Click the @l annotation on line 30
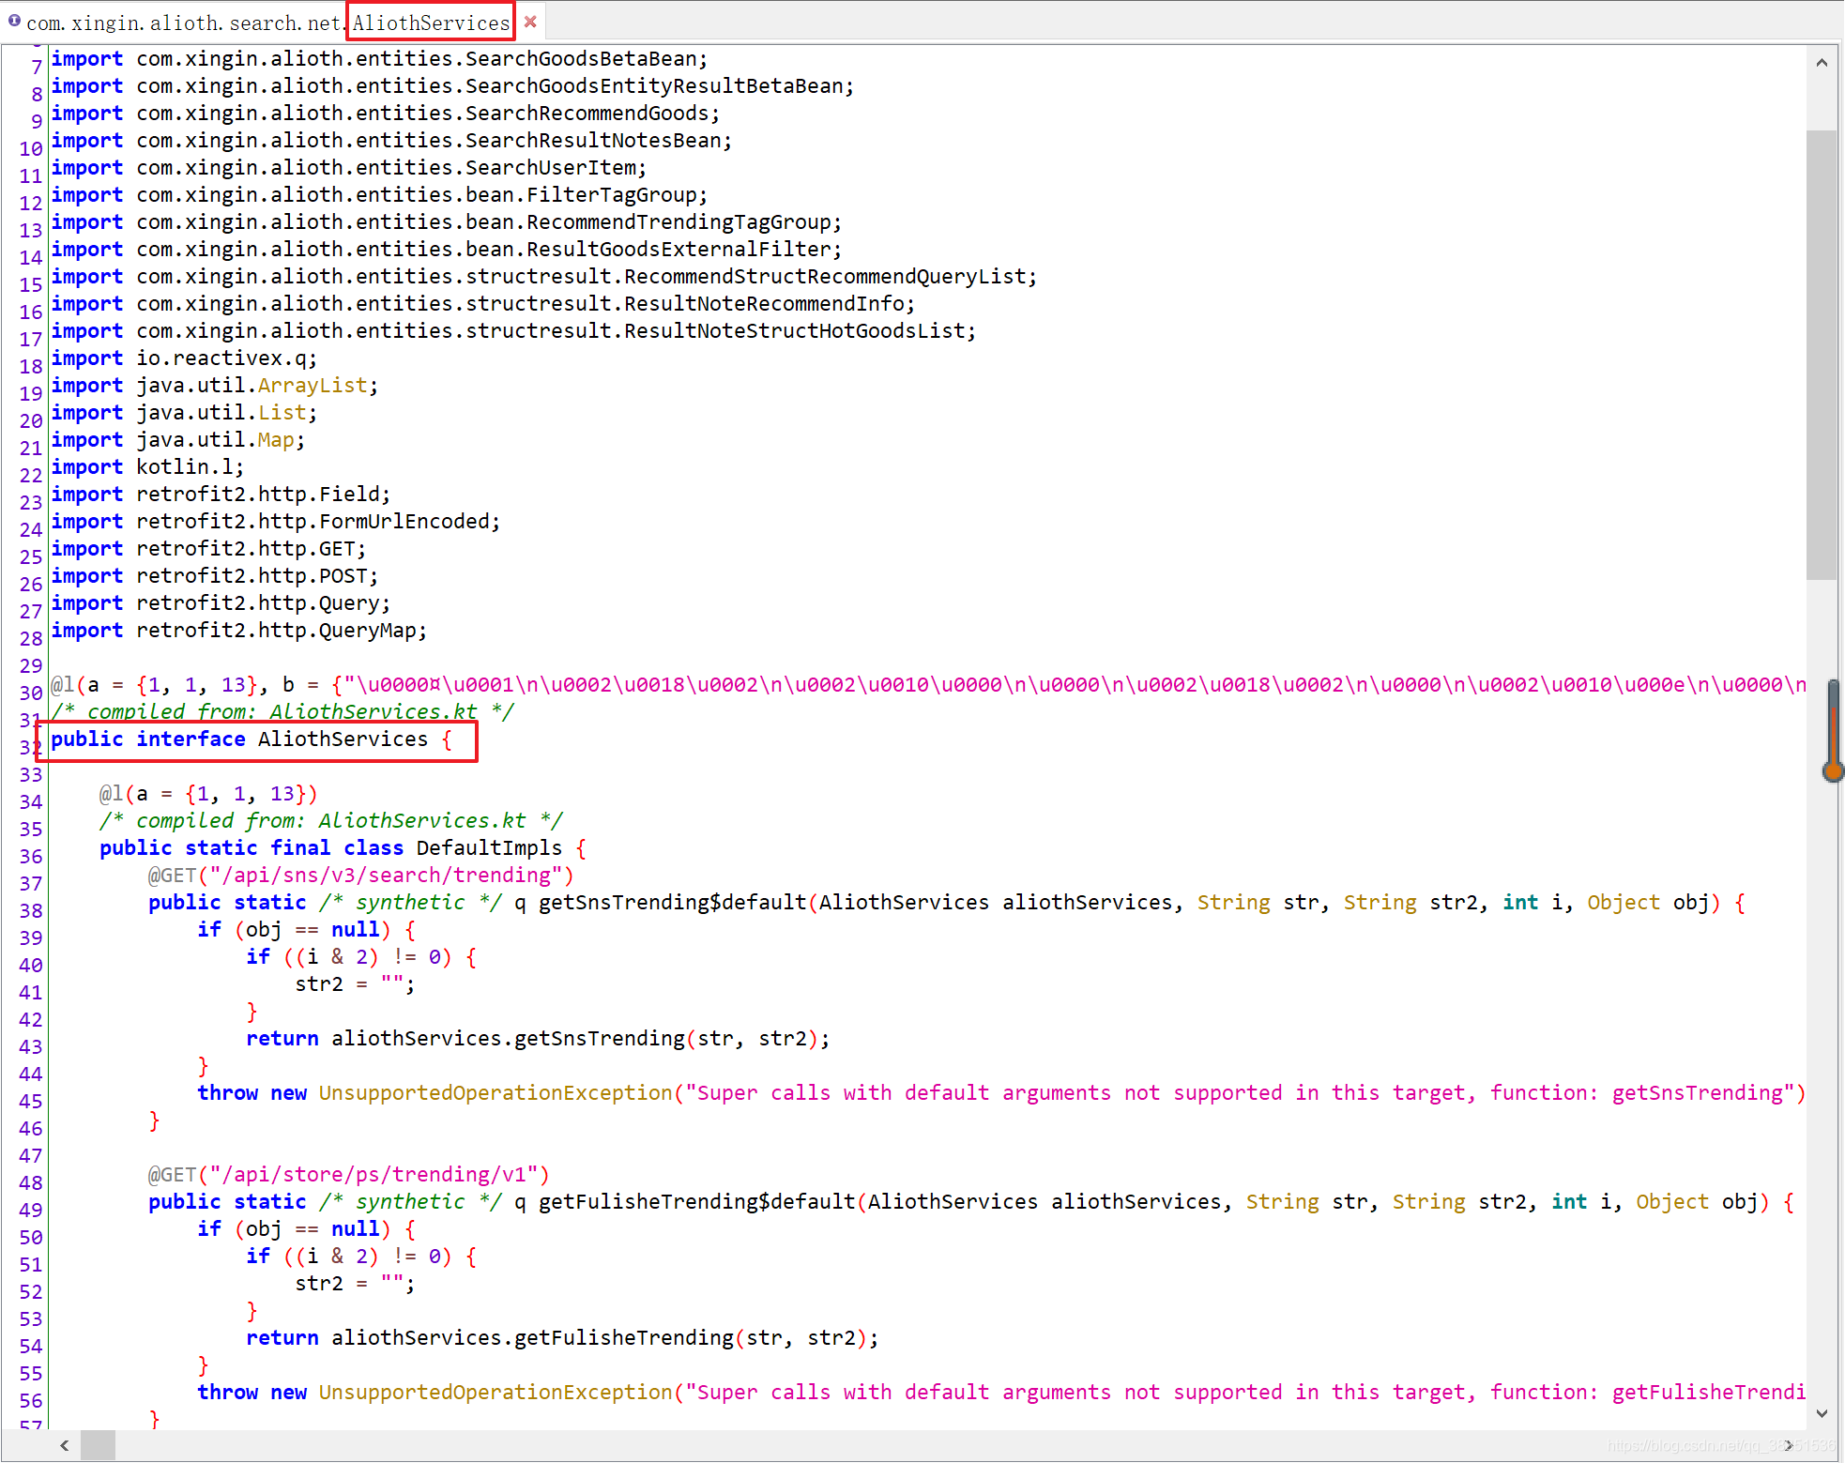 (x=62, y=685)
